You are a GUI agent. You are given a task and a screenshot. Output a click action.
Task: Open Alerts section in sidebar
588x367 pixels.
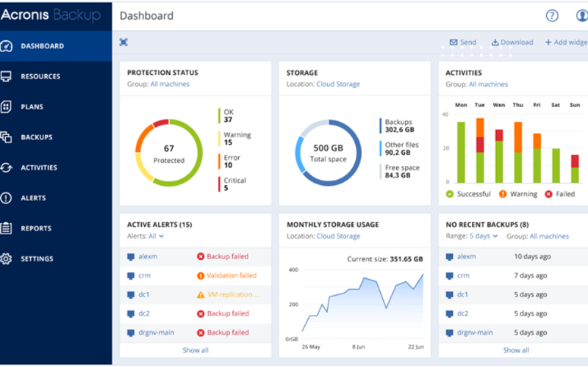pyautogui.click(x=56, y=197)
